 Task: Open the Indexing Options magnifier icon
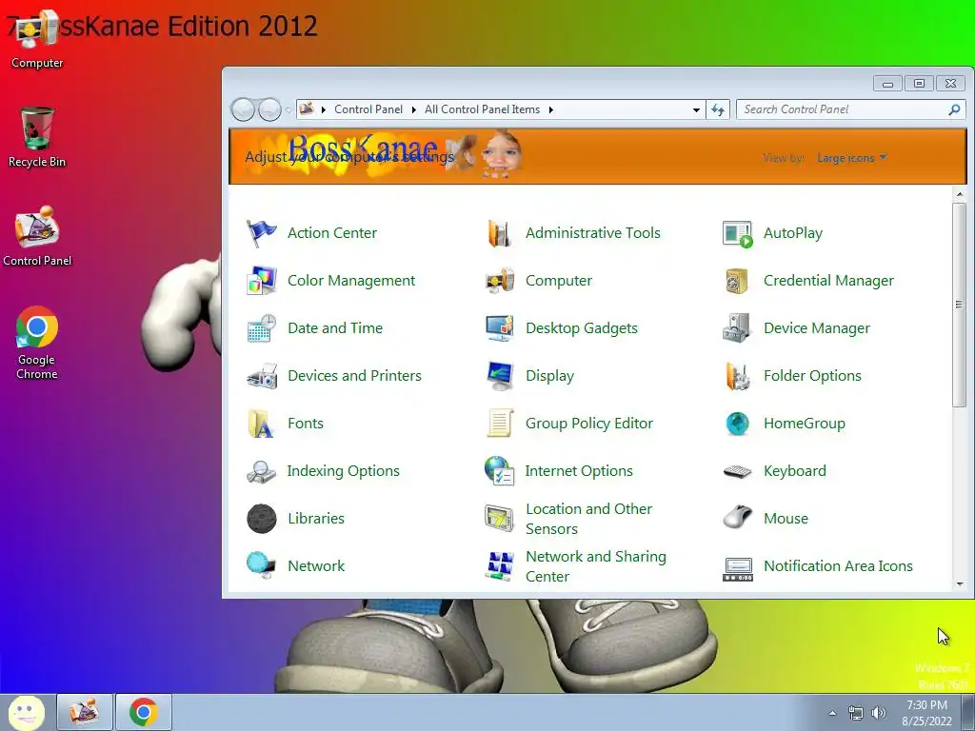point(261,471)
